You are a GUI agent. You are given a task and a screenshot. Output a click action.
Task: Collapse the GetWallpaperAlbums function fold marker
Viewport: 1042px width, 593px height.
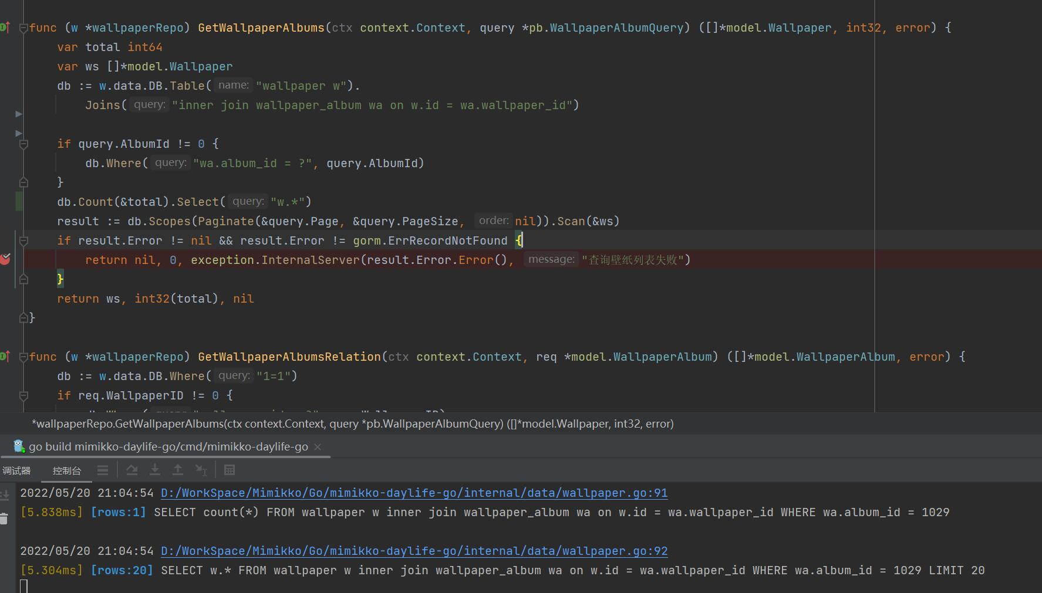[23, 28]
